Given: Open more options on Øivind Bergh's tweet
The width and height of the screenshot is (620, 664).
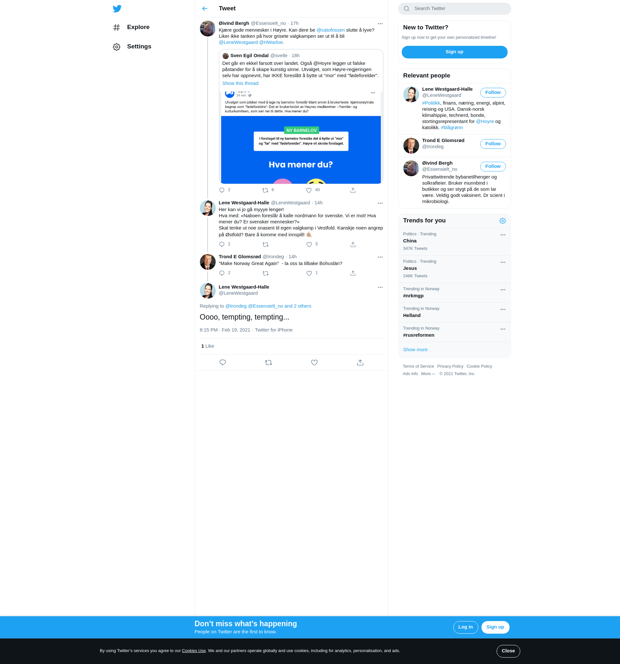Looking at the screenshot, I should [380, 24].
